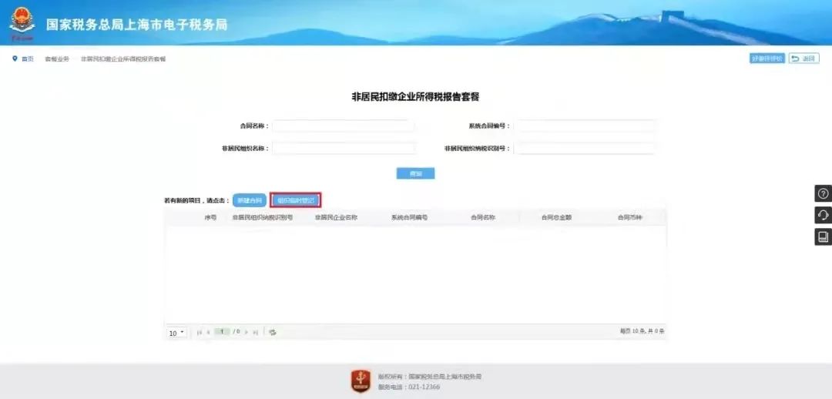Click the blue button beside 返回
This screenshot has height=399, width=832.
coord(767,59)
